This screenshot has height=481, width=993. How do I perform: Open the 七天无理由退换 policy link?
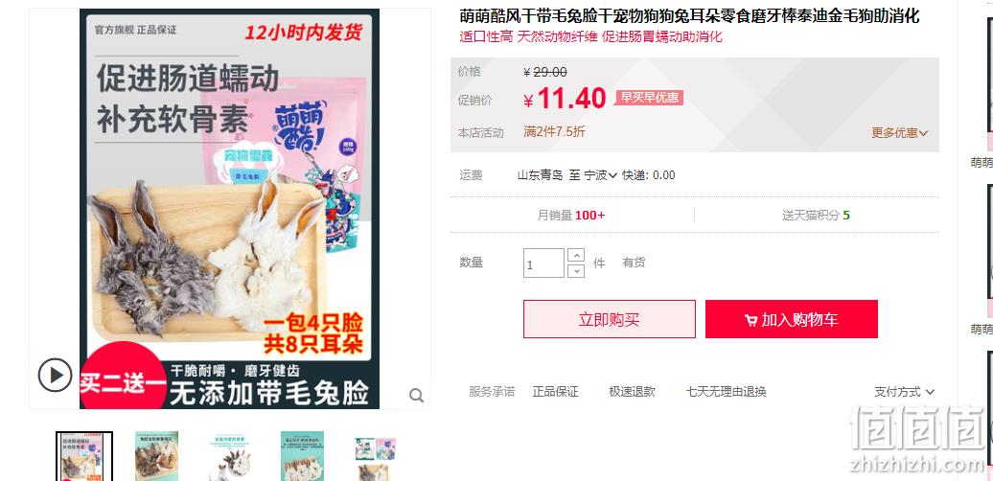[x=726, y=392]
